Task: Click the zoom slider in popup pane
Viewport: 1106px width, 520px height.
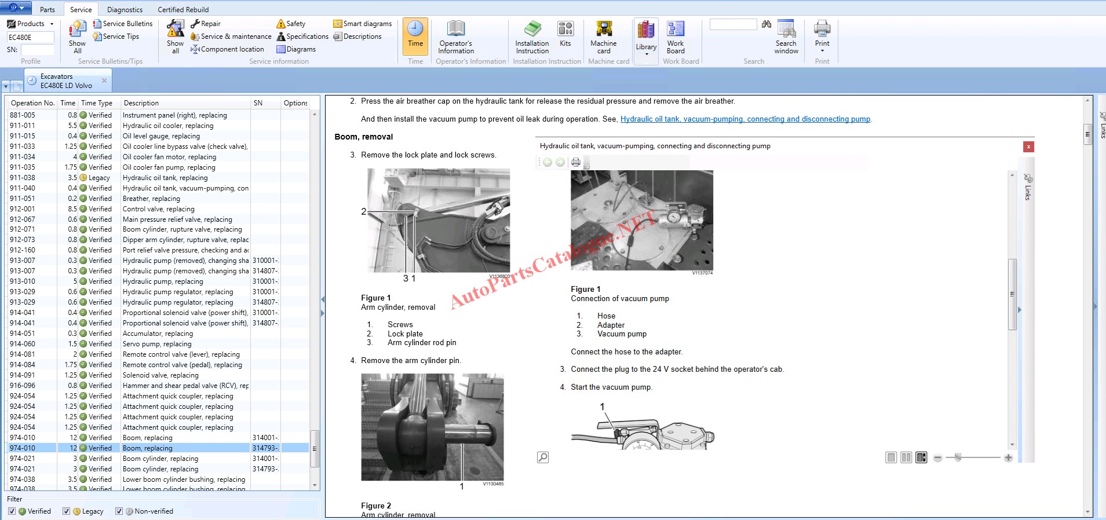Action: 958,457
